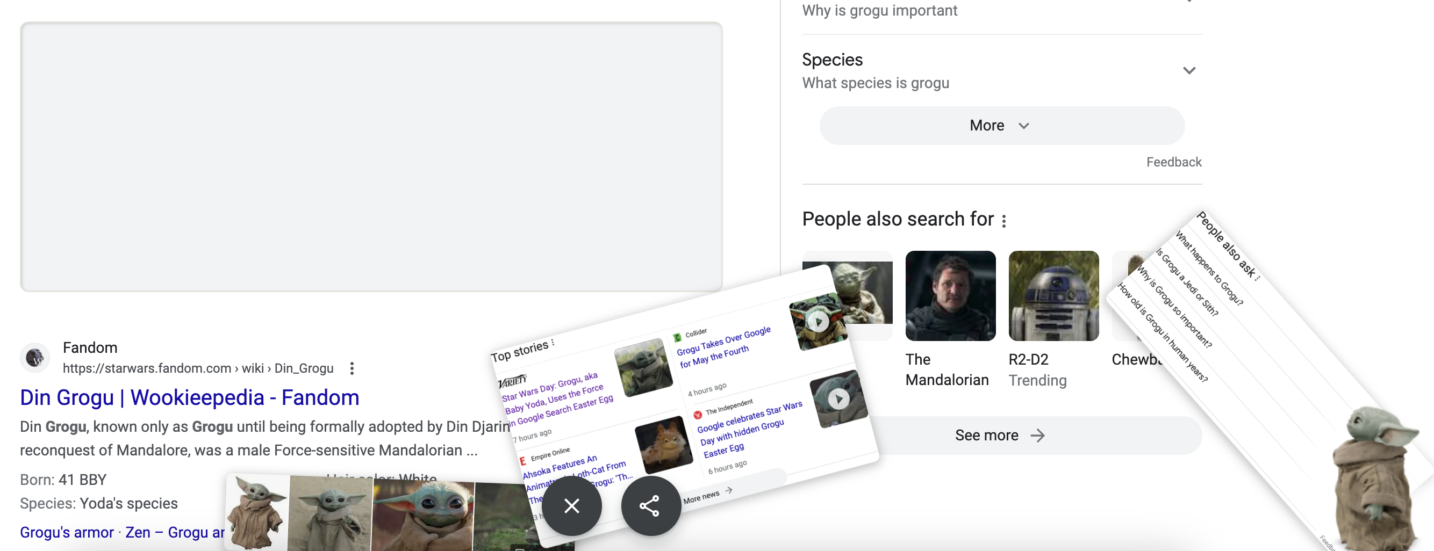Open Grogu's armor link
The width and height of the screenshot is (1434, 551).
[67, 532]
